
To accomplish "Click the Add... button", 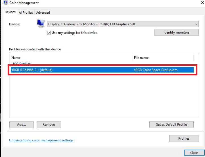I will point(22,124).
